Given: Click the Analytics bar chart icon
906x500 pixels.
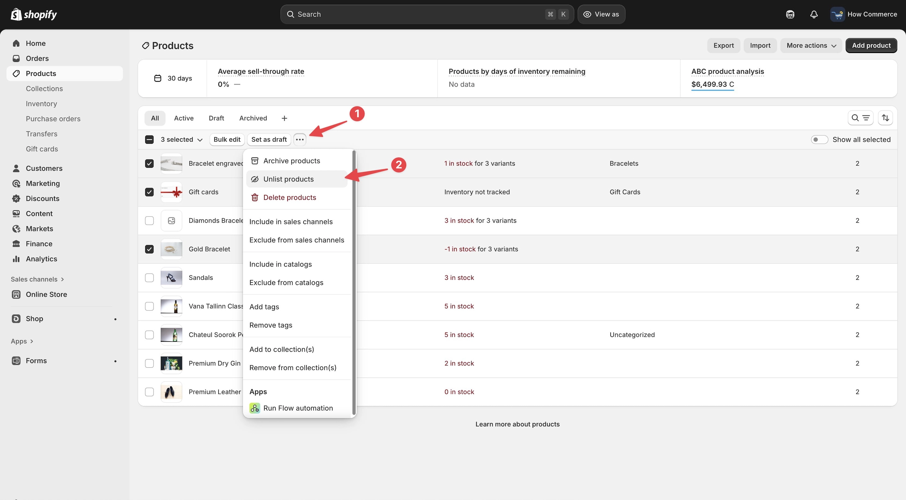Looking at the screenshot, I should 16,259.
